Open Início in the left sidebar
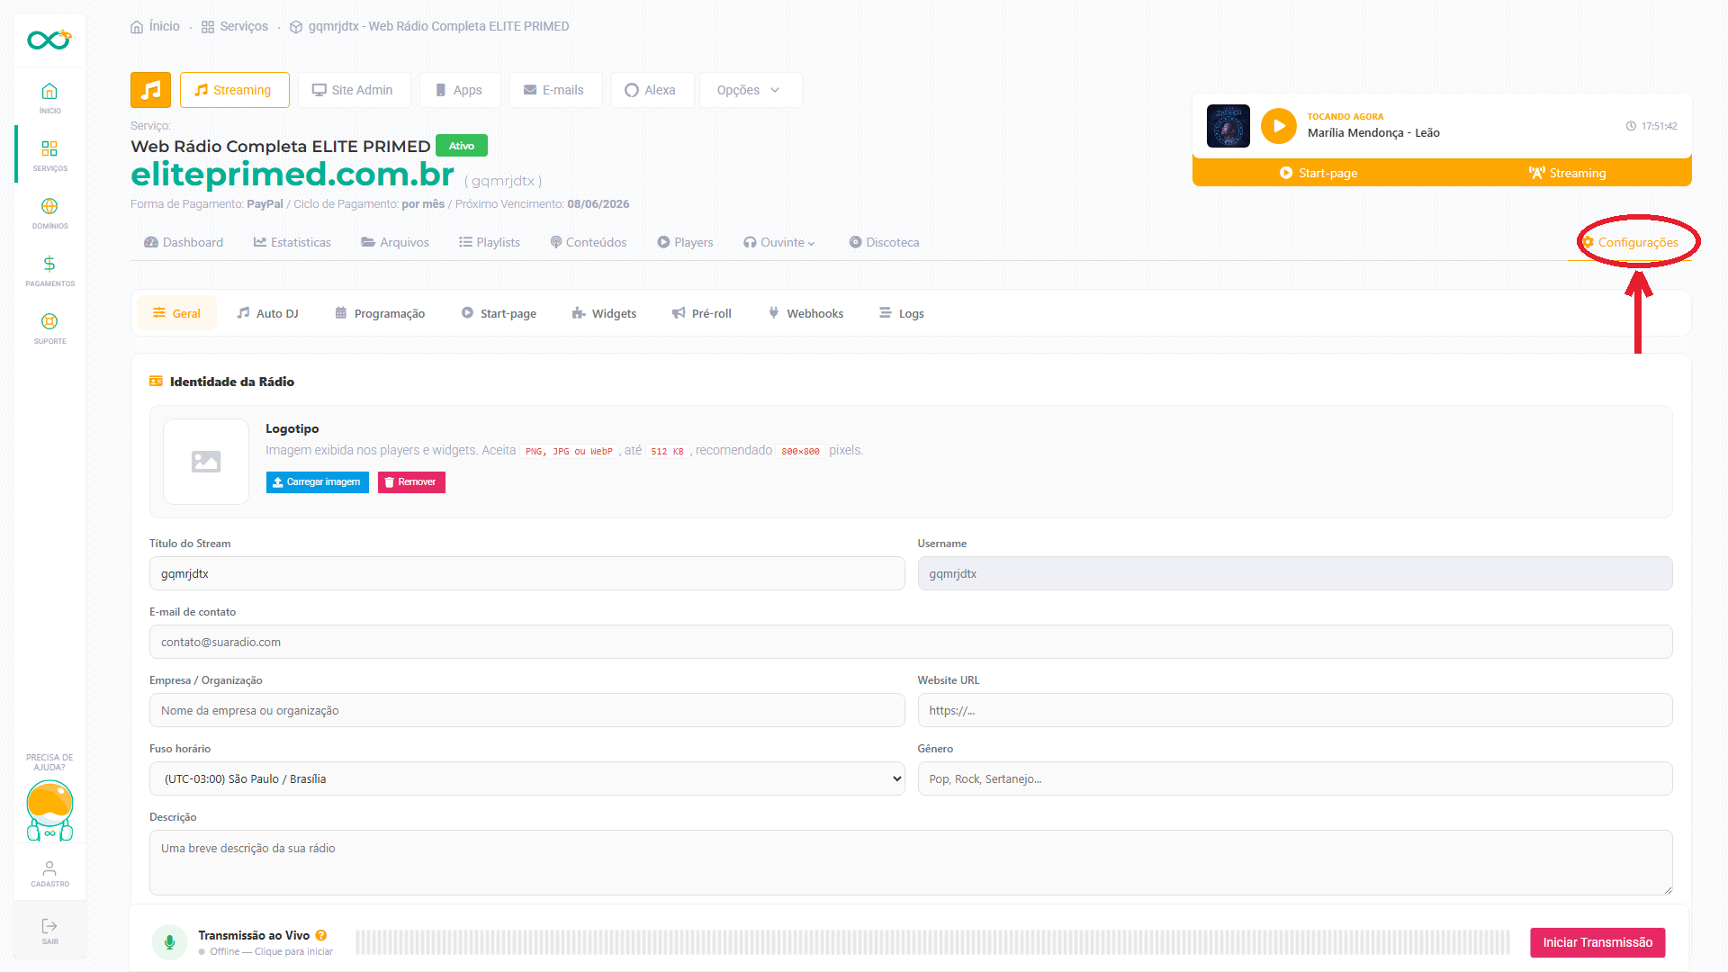The height and width of the screenshot is (972, 1728). [x=49, y=97]
